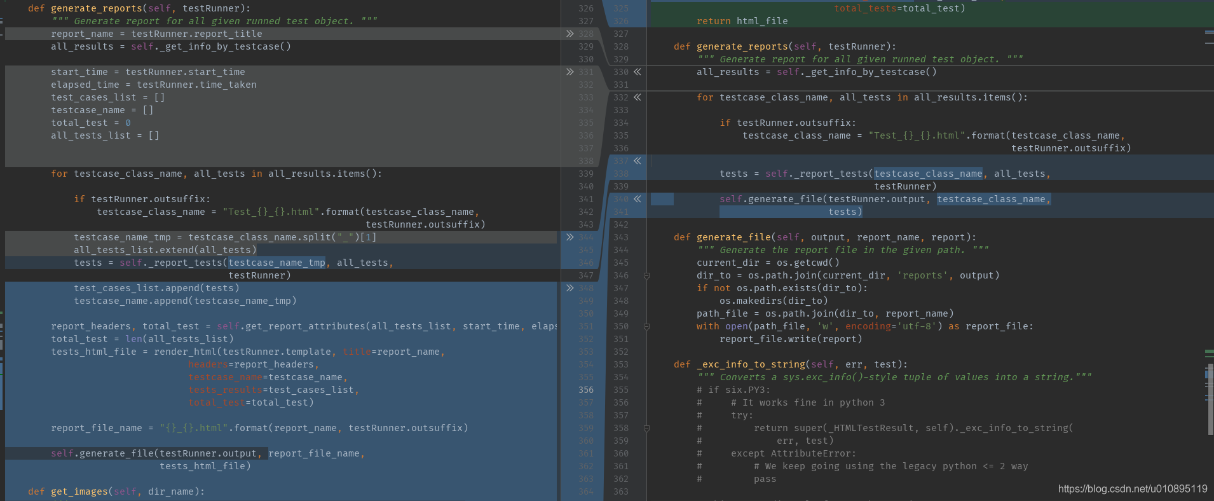Viewport: 1214px width, 501px height.
Task: Click 'dir_to = os.path.join' line
Action: tap(848, 275)
